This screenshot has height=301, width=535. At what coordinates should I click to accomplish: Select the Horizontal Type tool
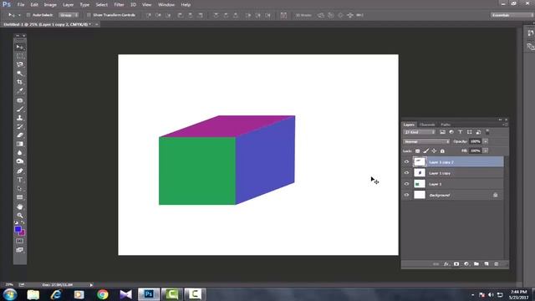point(20,180)
